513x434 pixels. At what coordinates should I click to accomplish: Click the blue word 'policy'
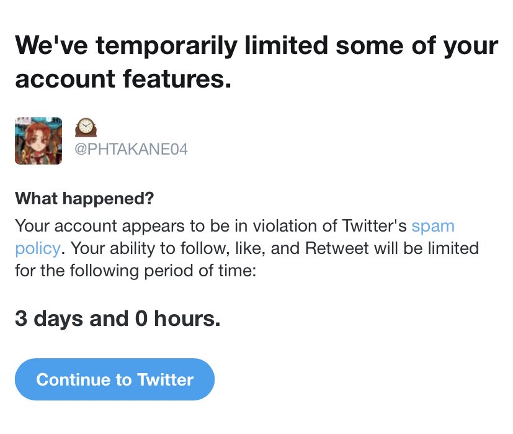click(x=38, y=248)
